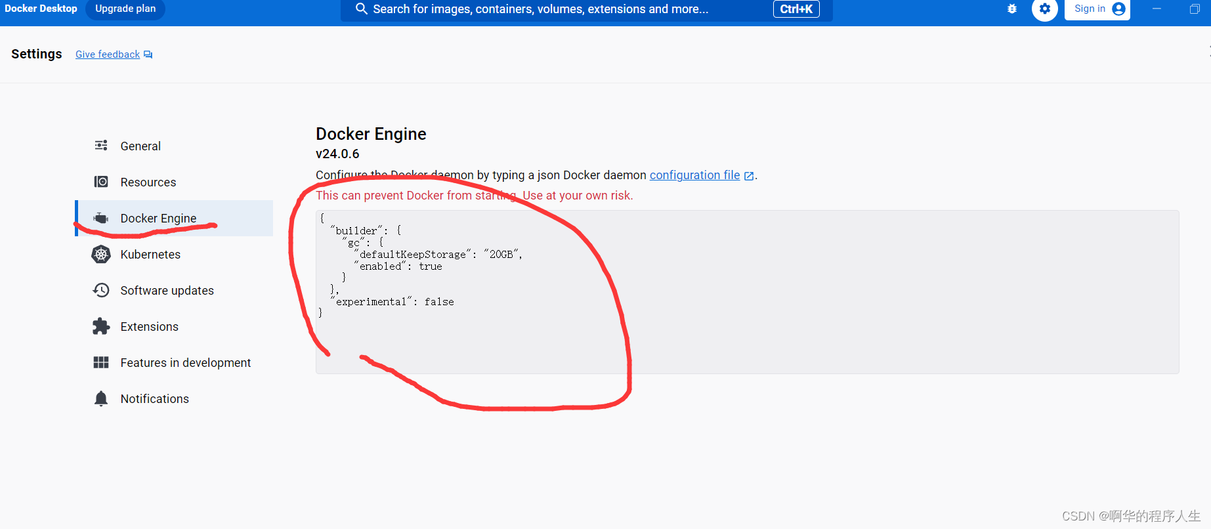Select General in settings sidebar
This screenshot has width=1211, height=529.
pos(174,146)
